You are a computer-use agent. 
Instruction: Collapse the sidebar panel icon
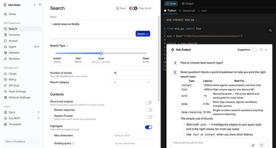click(40, 5)
